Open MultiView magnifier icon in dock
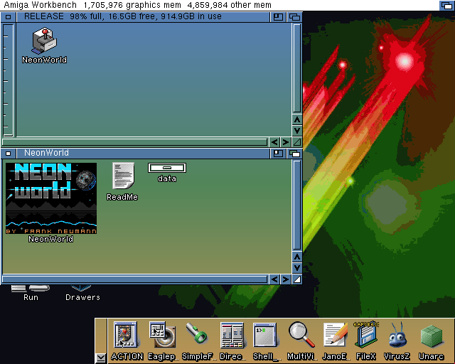Screen dimensions: 455x364 pos(301,334)
